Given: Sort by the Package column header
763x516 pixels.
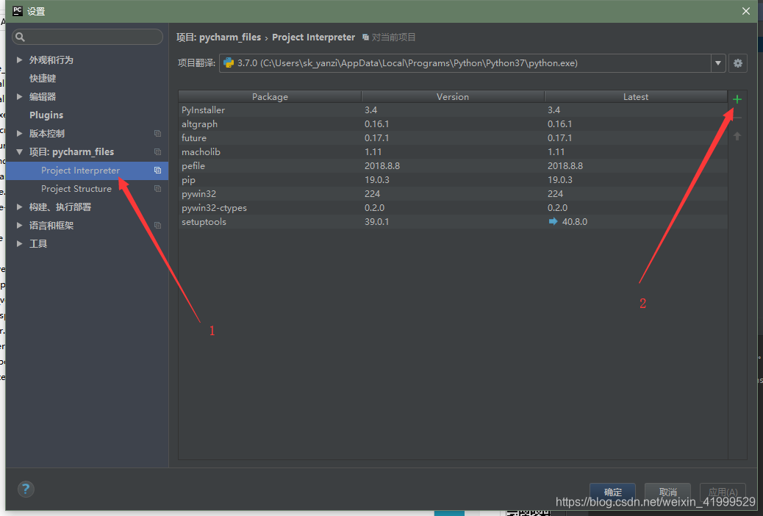Looking at the screenshot, I should click(x=270, y=96).
